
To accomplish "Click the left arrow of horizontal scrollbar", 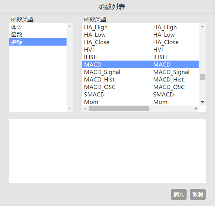I will coord(85,108).
